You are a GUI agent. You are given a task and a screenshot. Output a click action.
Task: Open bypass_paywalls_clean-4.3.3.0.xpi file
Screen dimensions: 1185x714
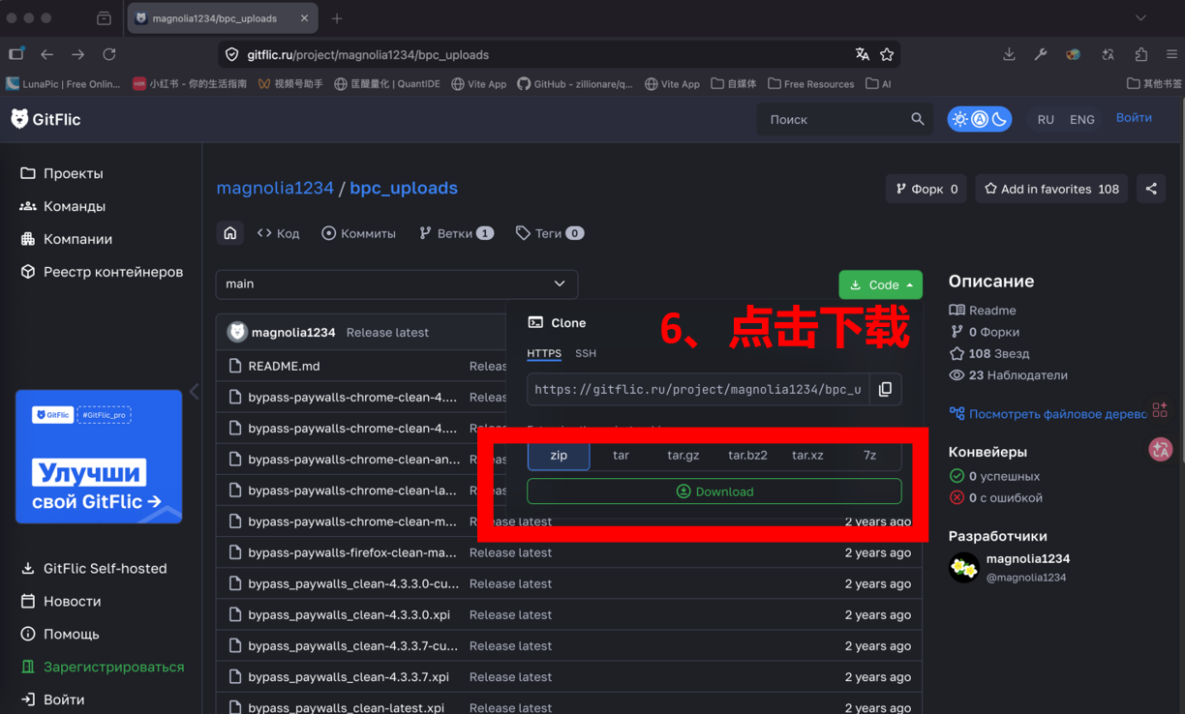click(349, 614)
